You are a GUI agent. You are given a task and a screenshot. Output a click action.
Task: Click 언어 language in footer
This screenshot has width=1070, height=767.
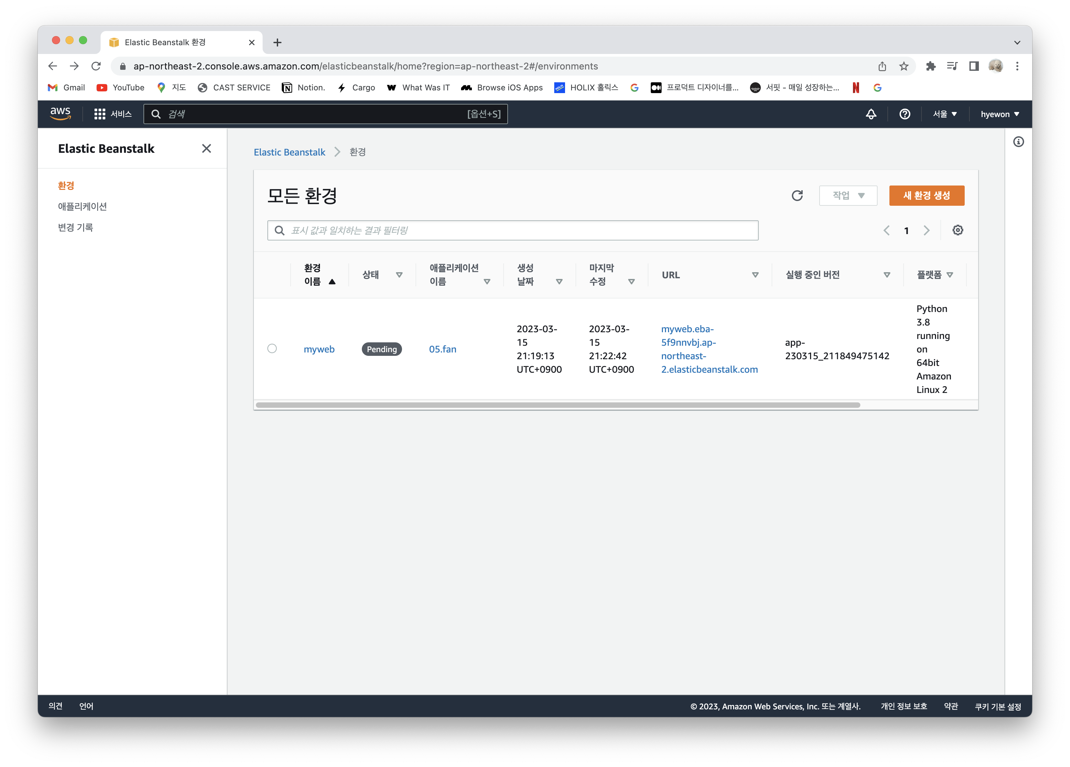[86, 706]
